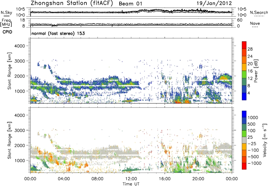
Task: Click Velocity color bar orange segment between -100 and -500
Action: pyautogui.click(x=244, y=153)
